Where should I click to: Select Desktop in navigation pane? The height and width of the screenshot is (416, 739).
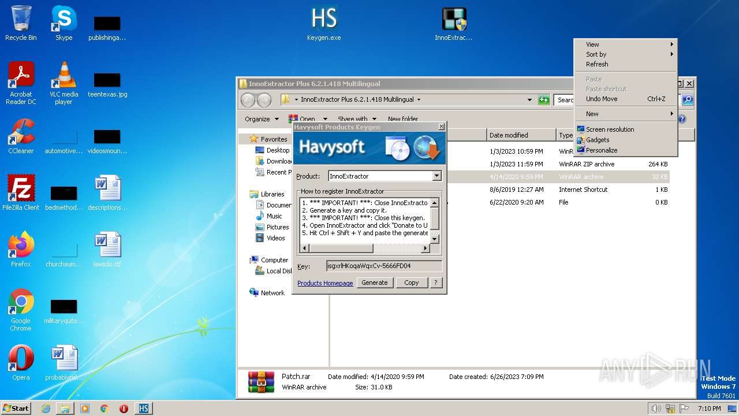[x=278, y=150]
